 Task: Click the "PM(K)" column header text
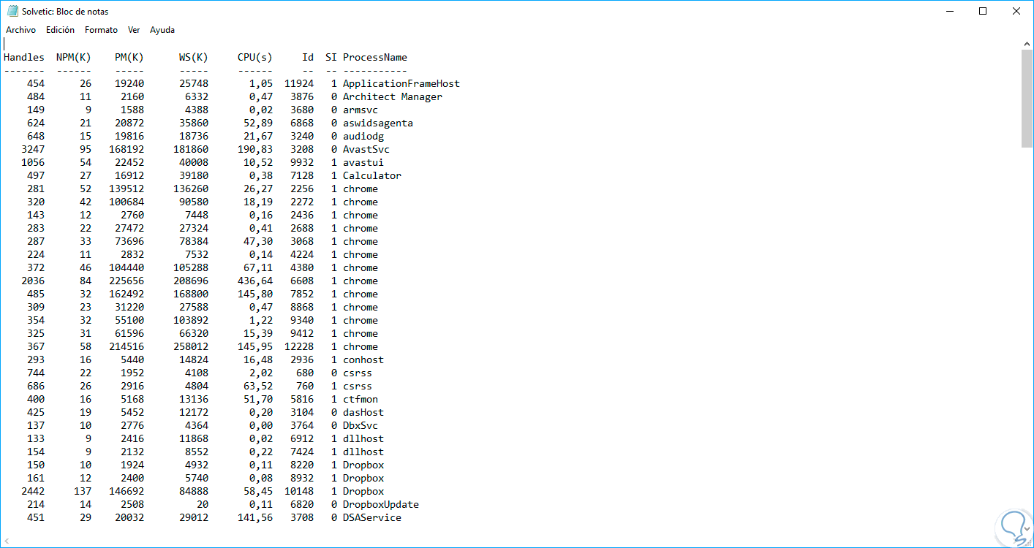129,57
